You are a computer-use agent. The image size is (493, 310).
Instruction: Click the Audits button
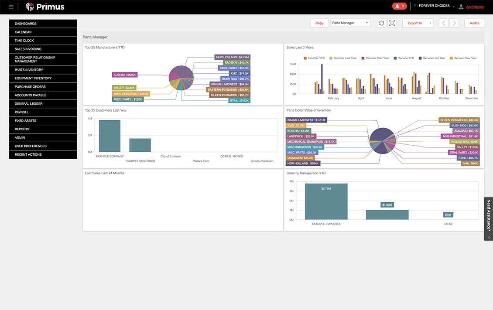(474, 23)
